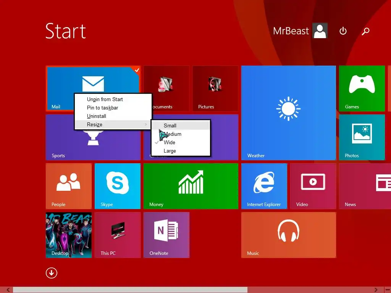The height and width of the screenshot is (293, 391).
Task: Click the MrBeast user account picture
Action: click(x=320, y=31)
